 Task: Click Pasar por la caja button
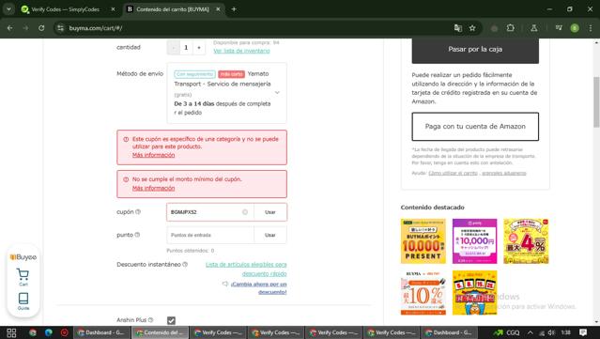[475, 50]
